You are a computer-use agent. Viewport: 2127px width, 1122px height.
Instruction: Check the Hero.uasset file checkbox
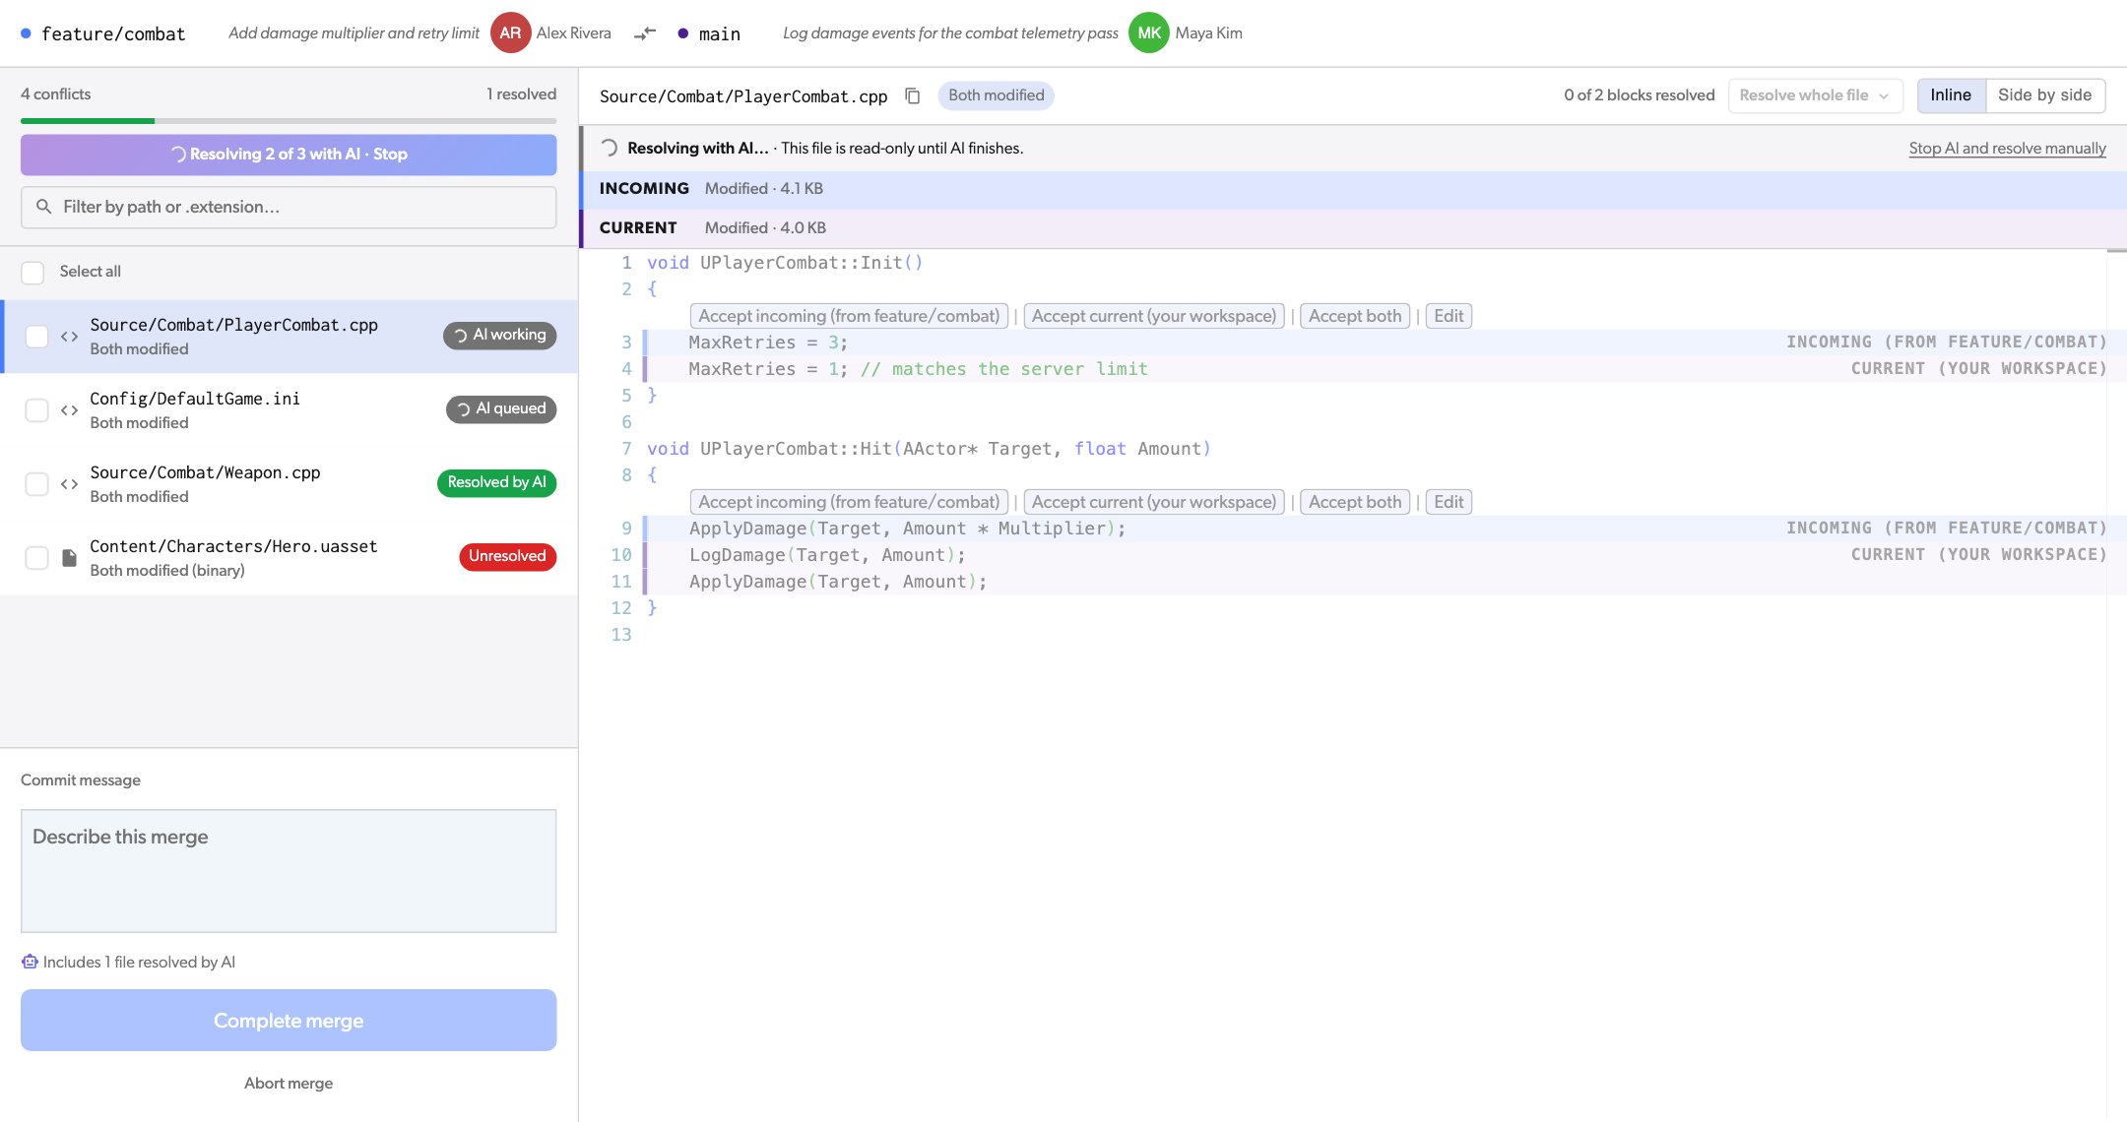click(36, 558)
